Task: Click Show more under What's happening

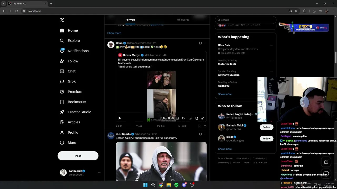Action: click(225, 94)
